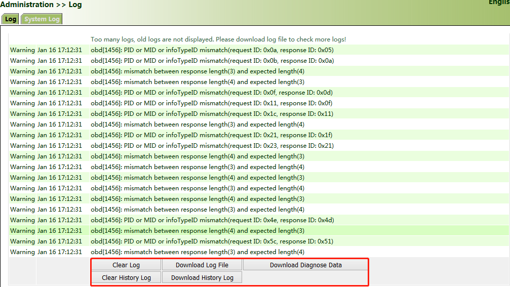Image resolution: width=510 pixels, height=287 pixels.
Task: Select log entry with request ID 0x5c
Action: (259, 241)
